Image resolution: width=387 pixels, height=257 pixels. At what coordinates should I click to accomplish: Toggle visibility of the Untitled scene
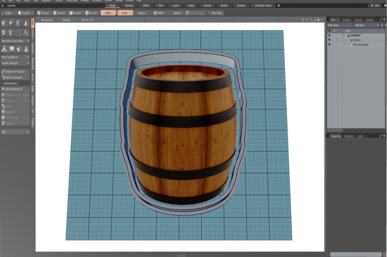point(329,35)
